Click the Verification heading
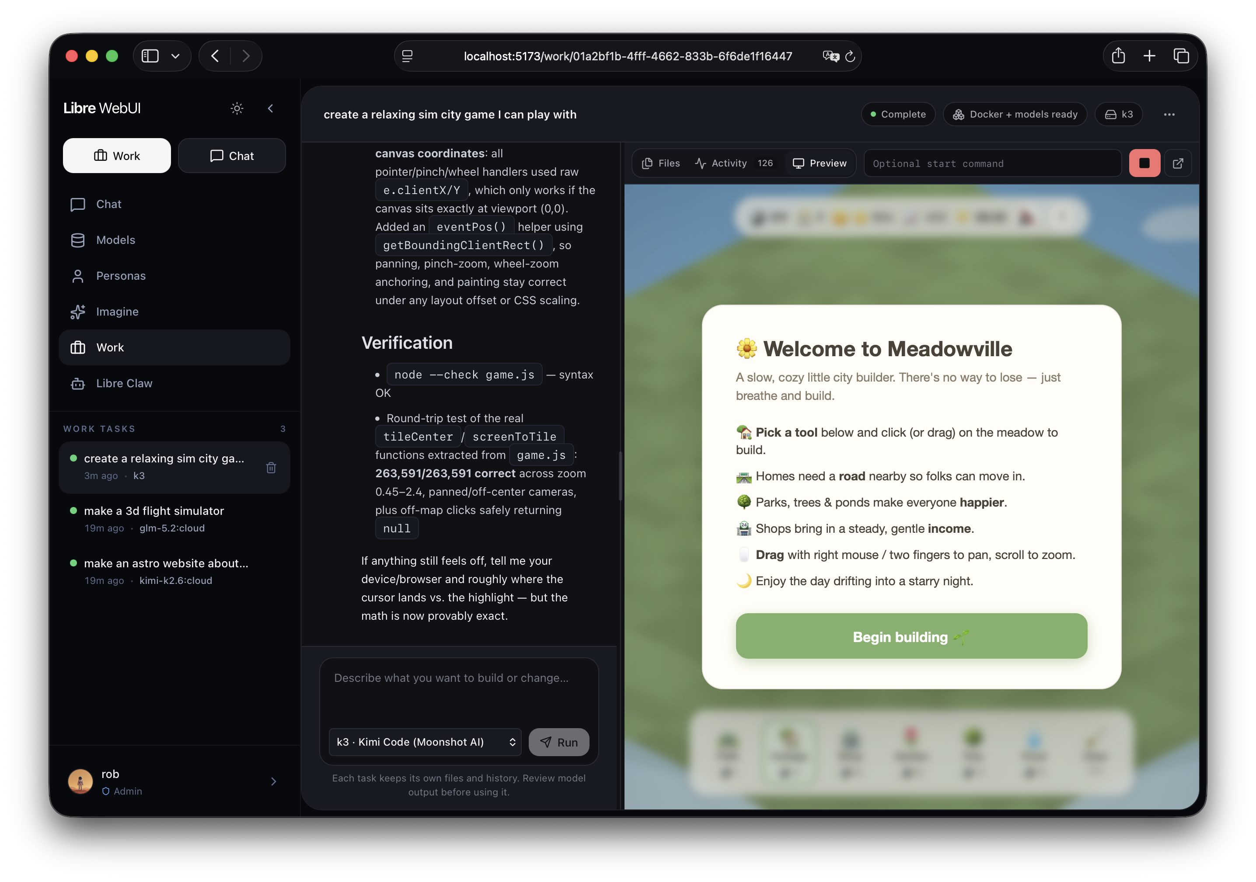Viewport: 1256px width, 882px height. pos(406,342)
